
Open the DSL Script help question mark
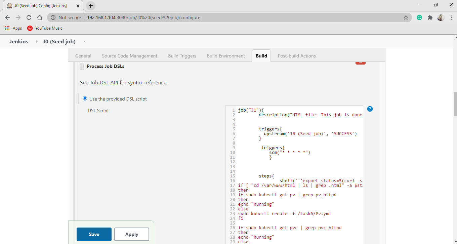tap(370, 109)
